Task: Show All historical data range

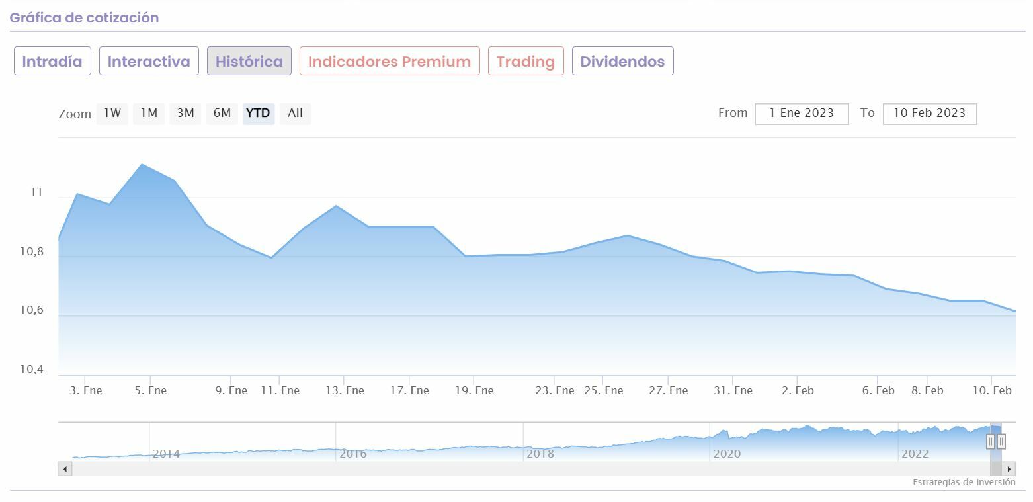Action: (x=295, y=113)
